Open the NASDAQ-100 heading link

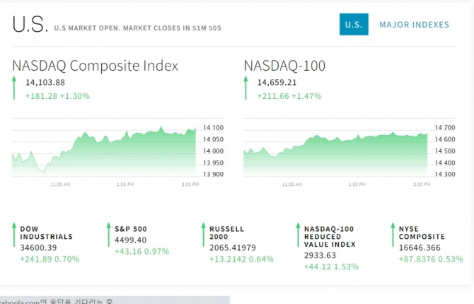[x=284, y=66]
